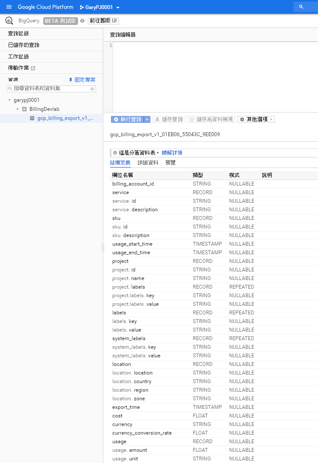Click the help icon inside resource search box

[x=92, y=89]
